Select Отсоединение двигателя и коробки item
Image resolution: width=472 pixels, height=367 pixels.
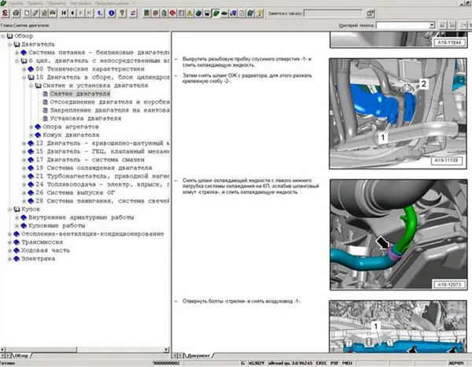tap(109, 102)
